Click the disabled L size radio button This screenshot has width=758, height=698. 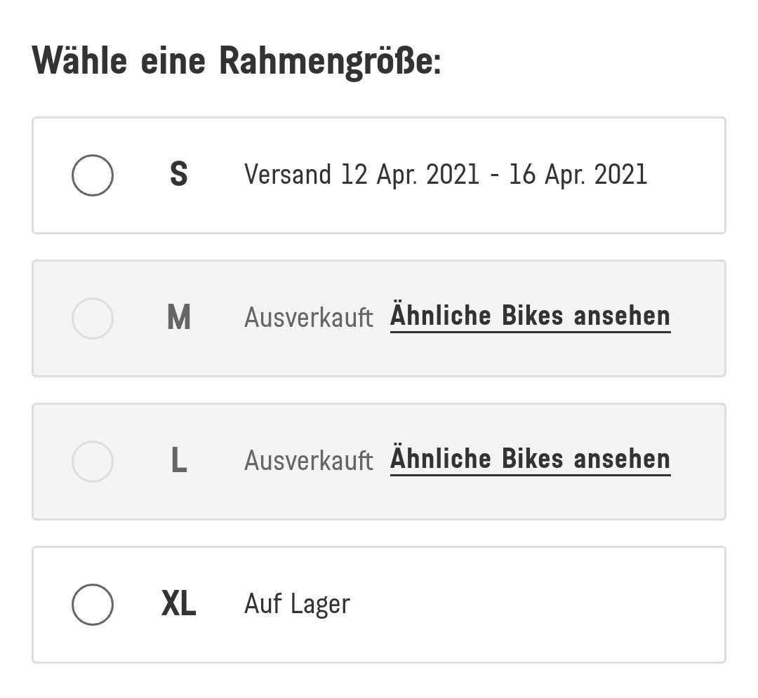click(x=93, y=462)
